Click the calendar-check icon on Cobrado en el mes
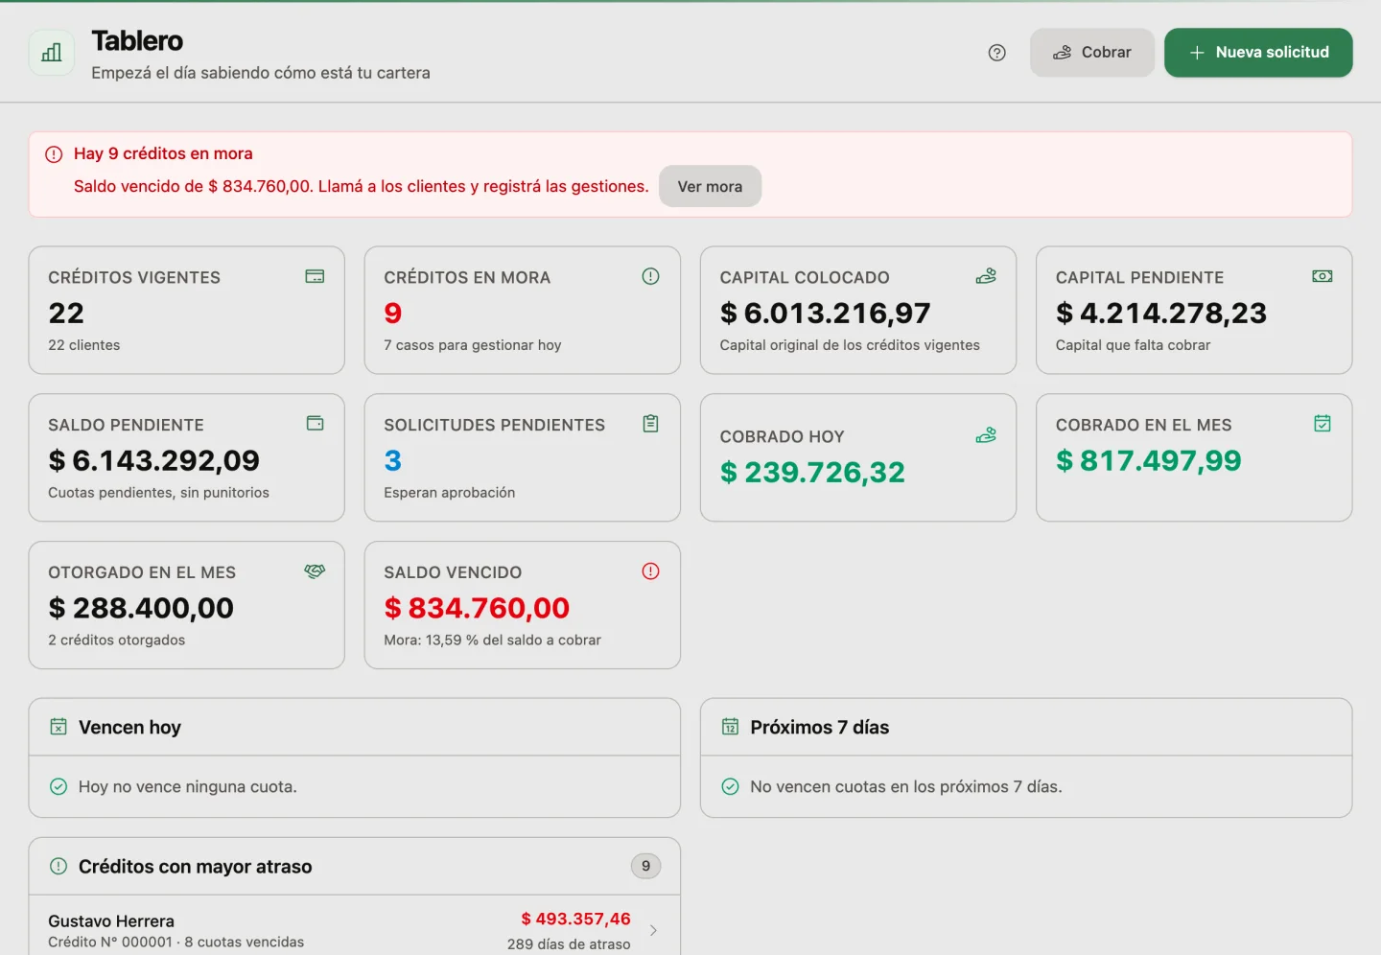The image size is (1381, 955). coord(1322,423)
